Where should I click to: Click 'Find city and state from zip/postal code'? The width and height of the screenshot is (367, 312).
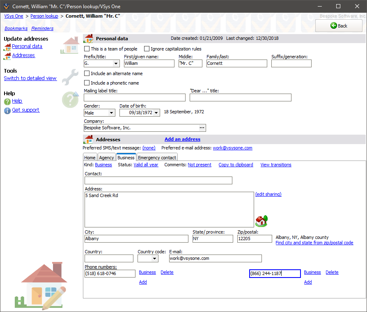[314, 243]
